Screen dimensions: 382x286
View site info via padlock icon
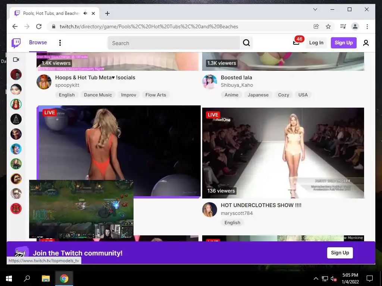coord(54,26)
